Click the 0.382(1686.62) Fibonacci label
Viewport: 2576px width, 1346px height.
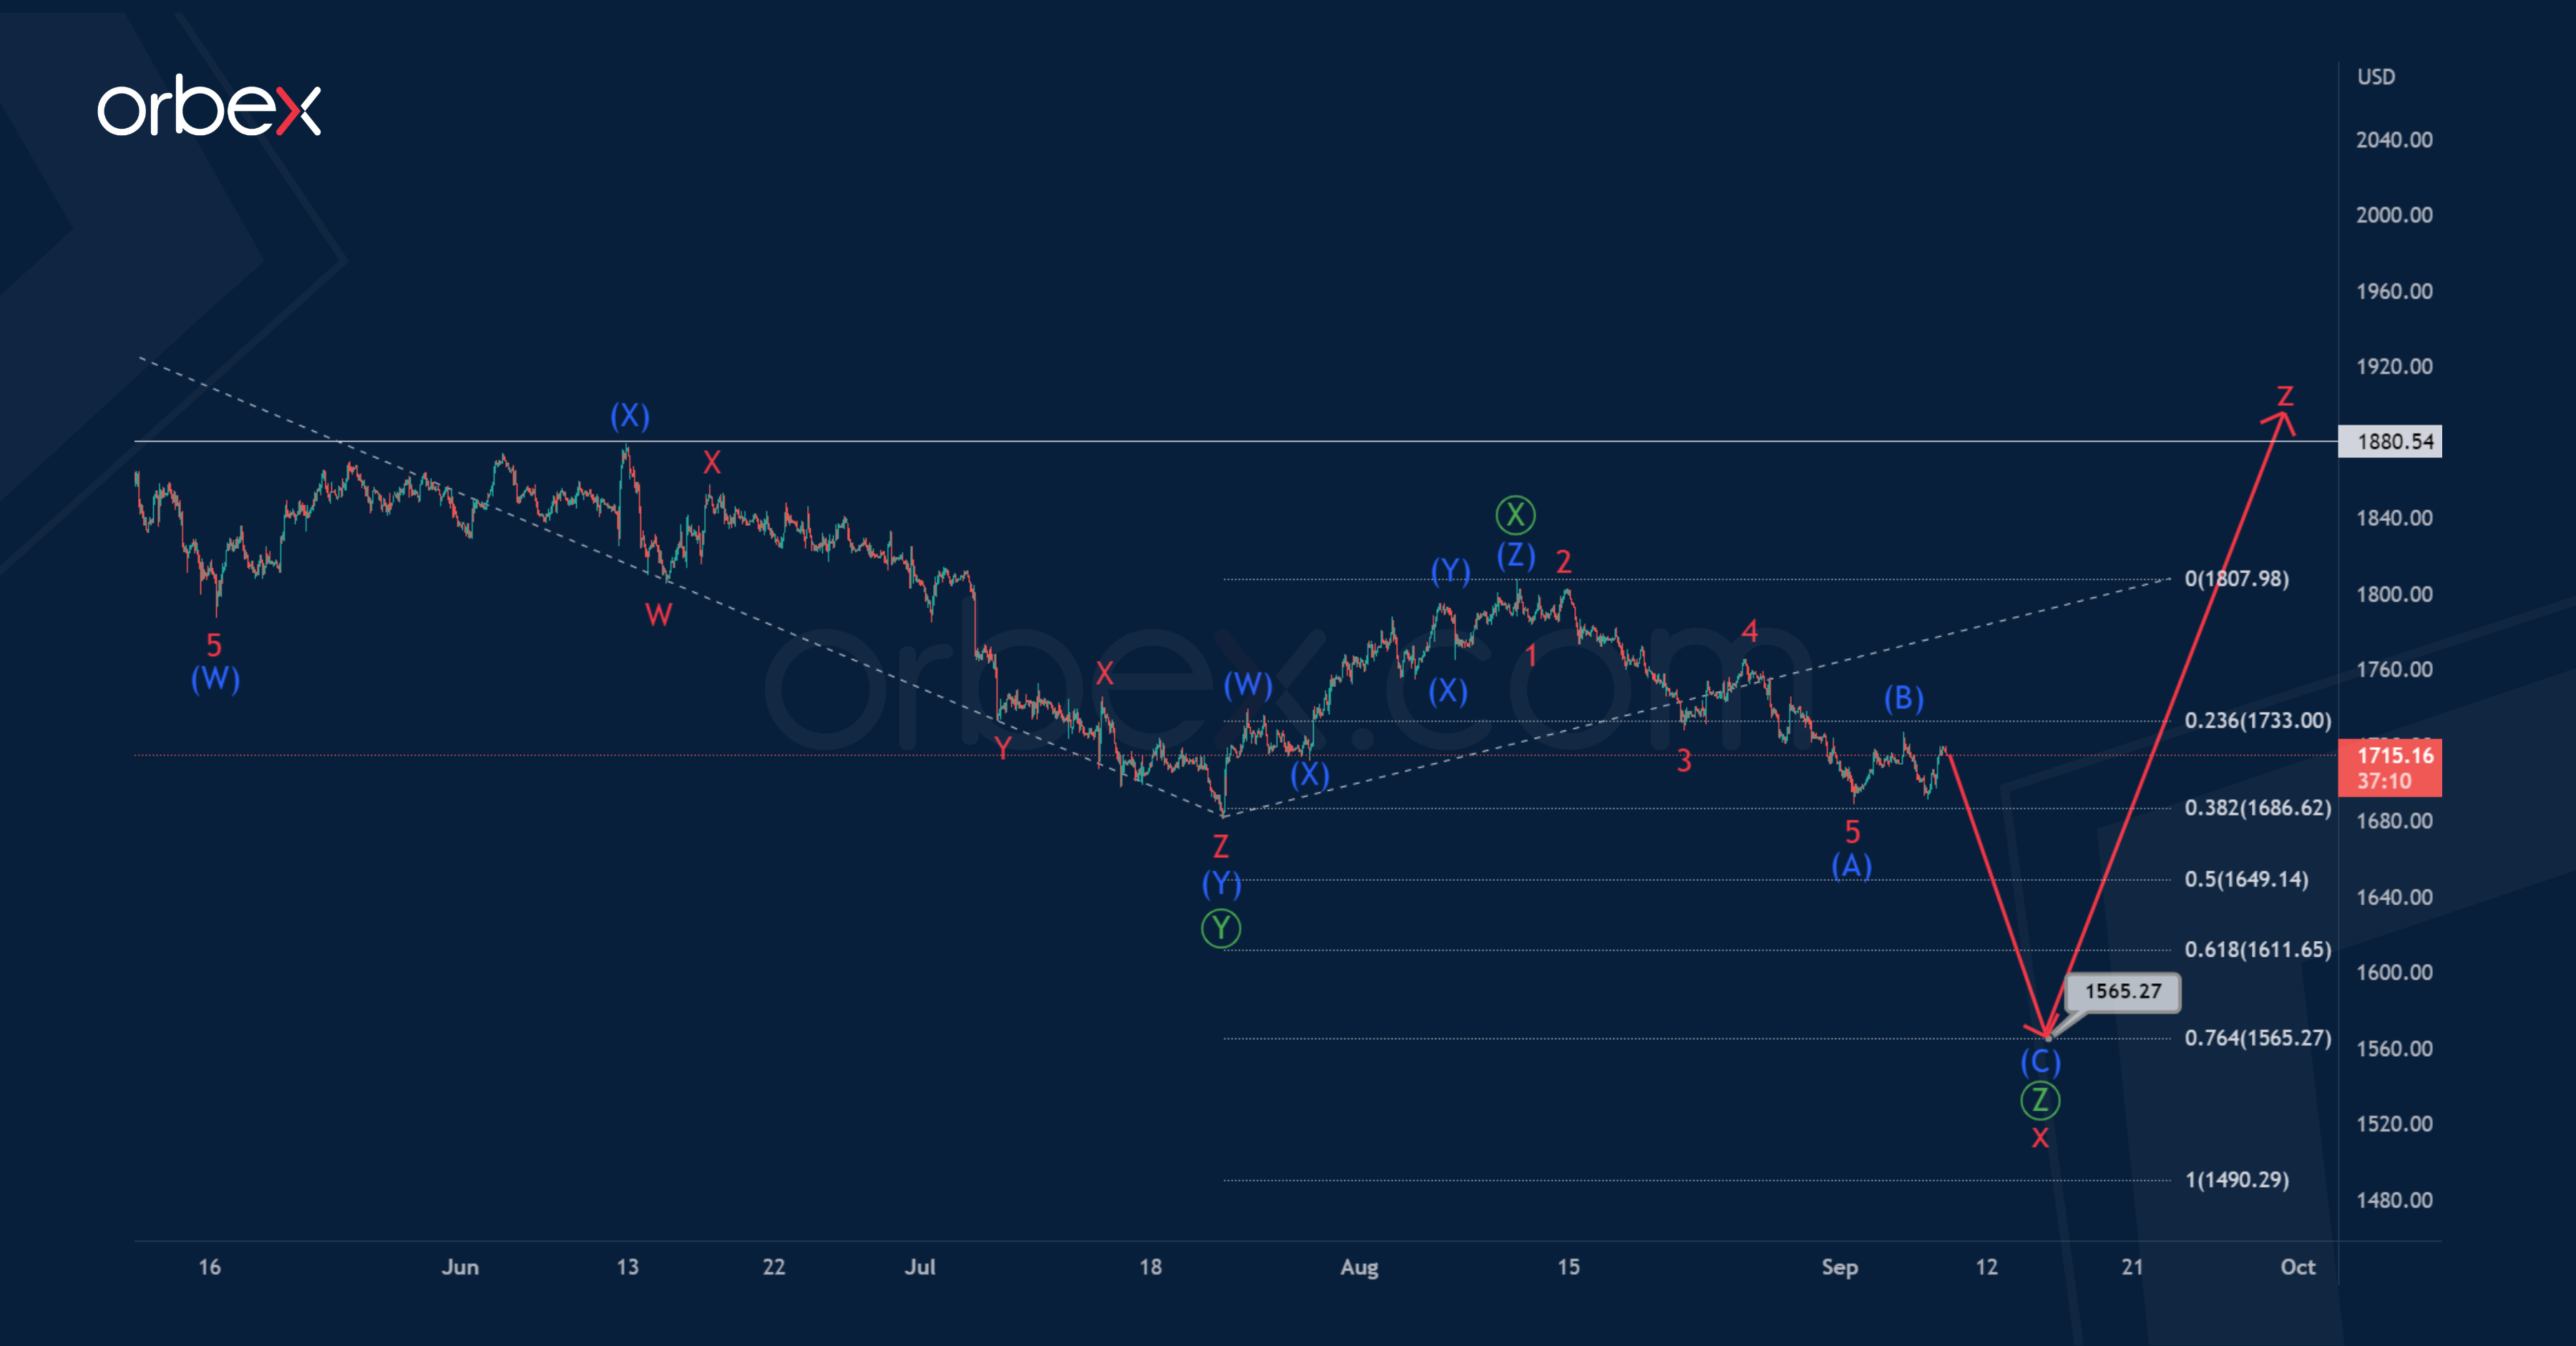[2257, 807]
